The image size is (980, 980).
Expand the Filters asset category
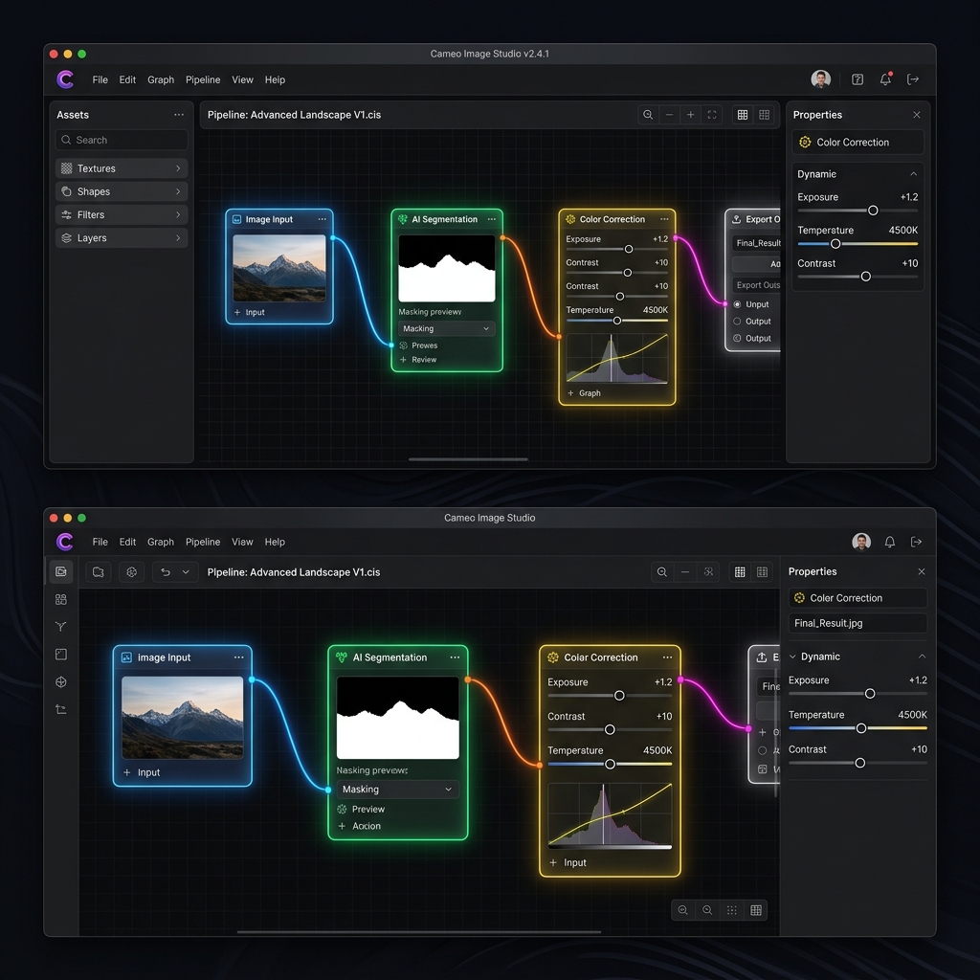point(122,215)
